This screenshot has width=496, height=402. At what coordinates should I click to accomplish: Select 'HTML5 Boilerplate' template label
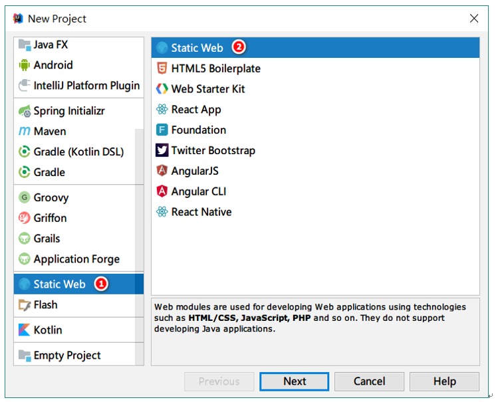pyautogui.click(x=216, y=68)
